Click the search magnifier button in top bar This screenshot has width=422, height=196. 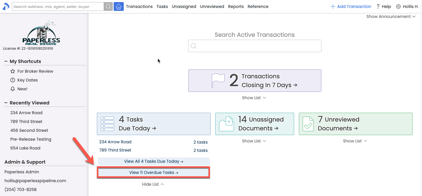[108, 6]
